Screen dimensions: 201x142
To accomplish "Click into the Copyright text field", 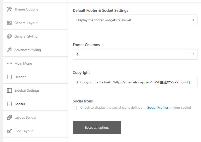I will click(135, 82).
